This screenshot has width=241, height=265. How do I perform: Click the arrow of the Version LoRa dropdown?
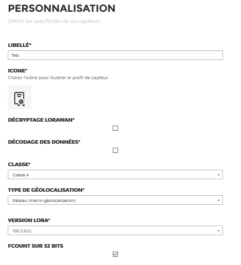(x=219, y=231)
